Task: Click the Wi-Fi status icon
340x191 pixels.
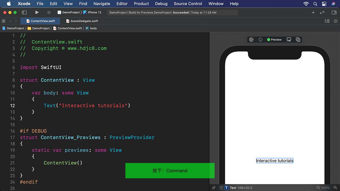Action: pyautogui.click(x=306, y=4)
